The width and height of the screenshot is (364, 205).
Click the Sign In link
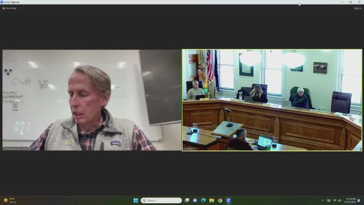(x=358, y=9)
